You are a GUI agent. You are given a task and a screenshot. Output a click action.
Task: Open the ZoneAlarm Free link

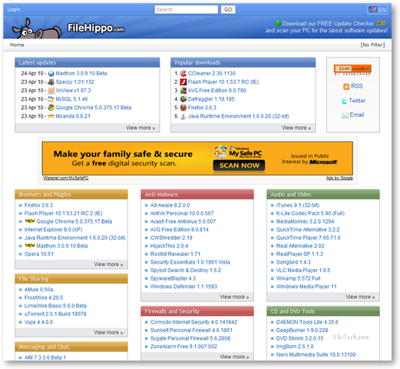coord(183,346)
